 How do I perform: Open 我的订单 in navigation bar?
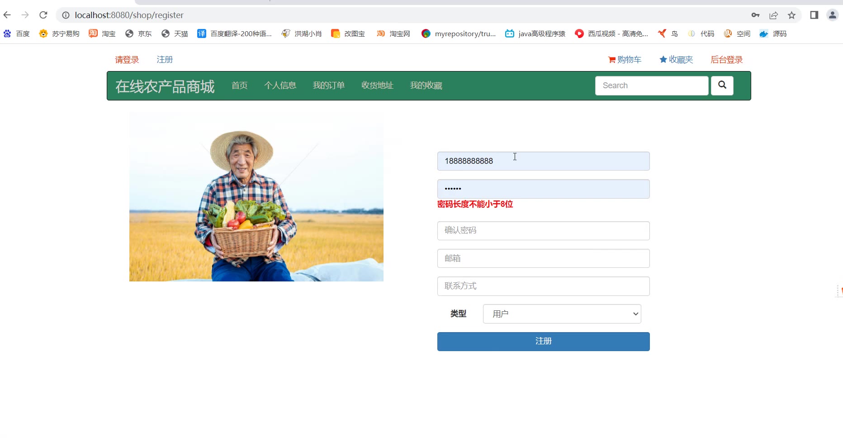329,86
